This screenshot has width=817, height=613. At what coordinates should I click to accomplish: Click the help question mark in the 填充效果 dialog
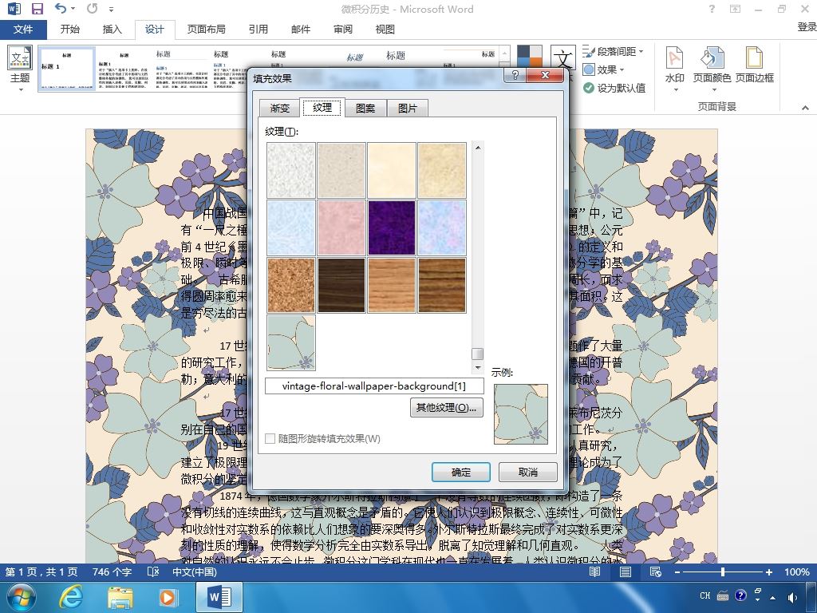515,75
